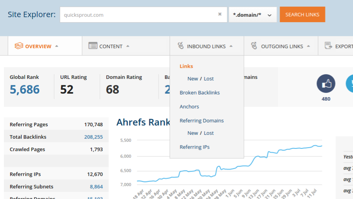The height and width of the screenshot is (199, 353).
Task: Open the *.domain/* mode dropdown
Action: (252, 15)
